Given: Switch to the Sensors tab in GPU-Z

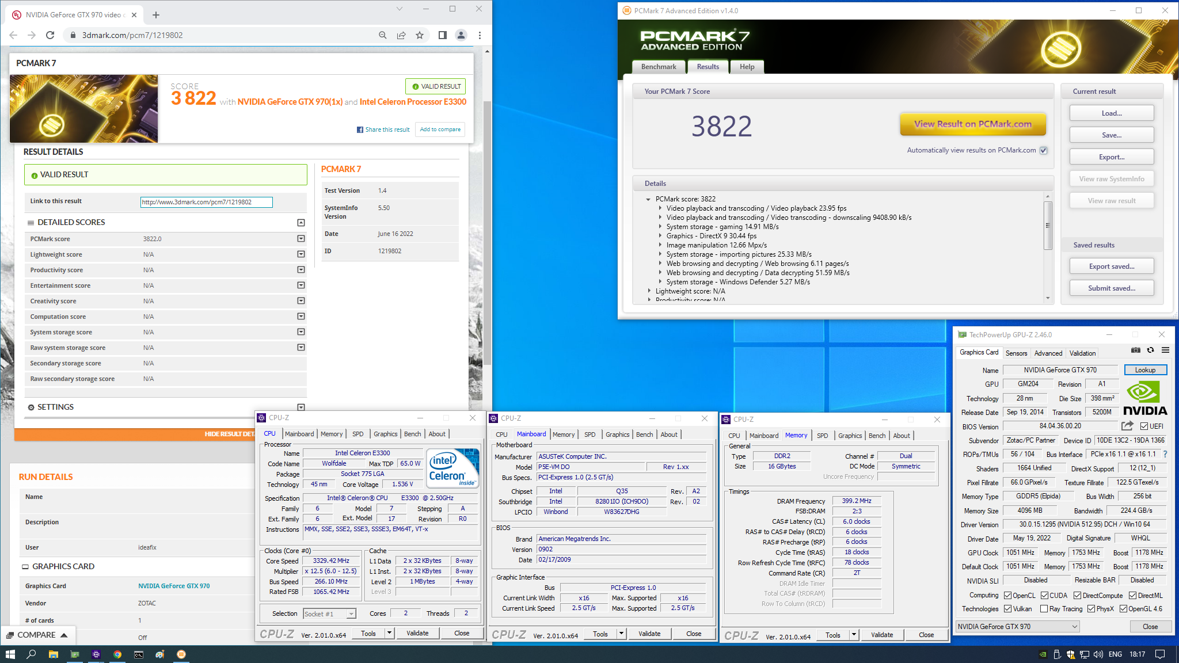Looking at the screenshot, I should tap(1016, 353).
